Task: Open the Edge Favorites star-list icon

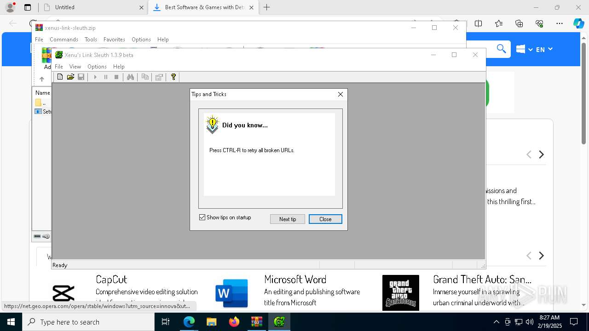Action: point(499,23)
